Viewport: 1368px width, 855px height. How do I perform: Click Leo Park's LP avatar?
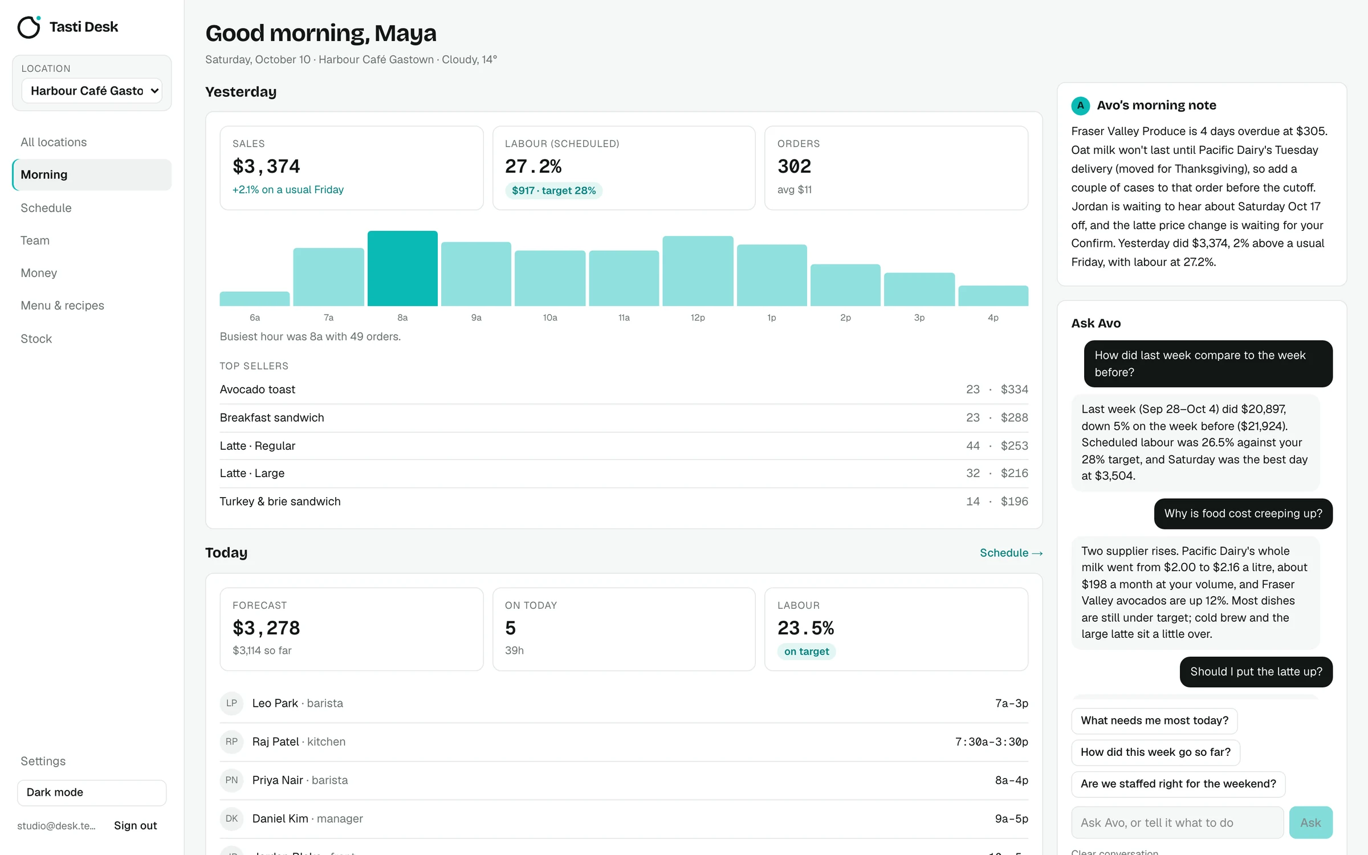point(231,703)
